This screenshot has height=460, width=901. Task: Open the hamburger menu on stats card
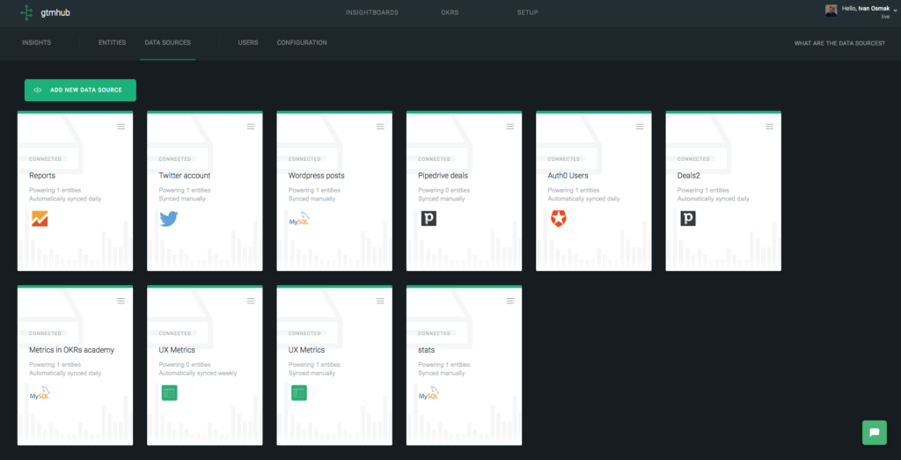pyautogui.click(x=510, y=300)
